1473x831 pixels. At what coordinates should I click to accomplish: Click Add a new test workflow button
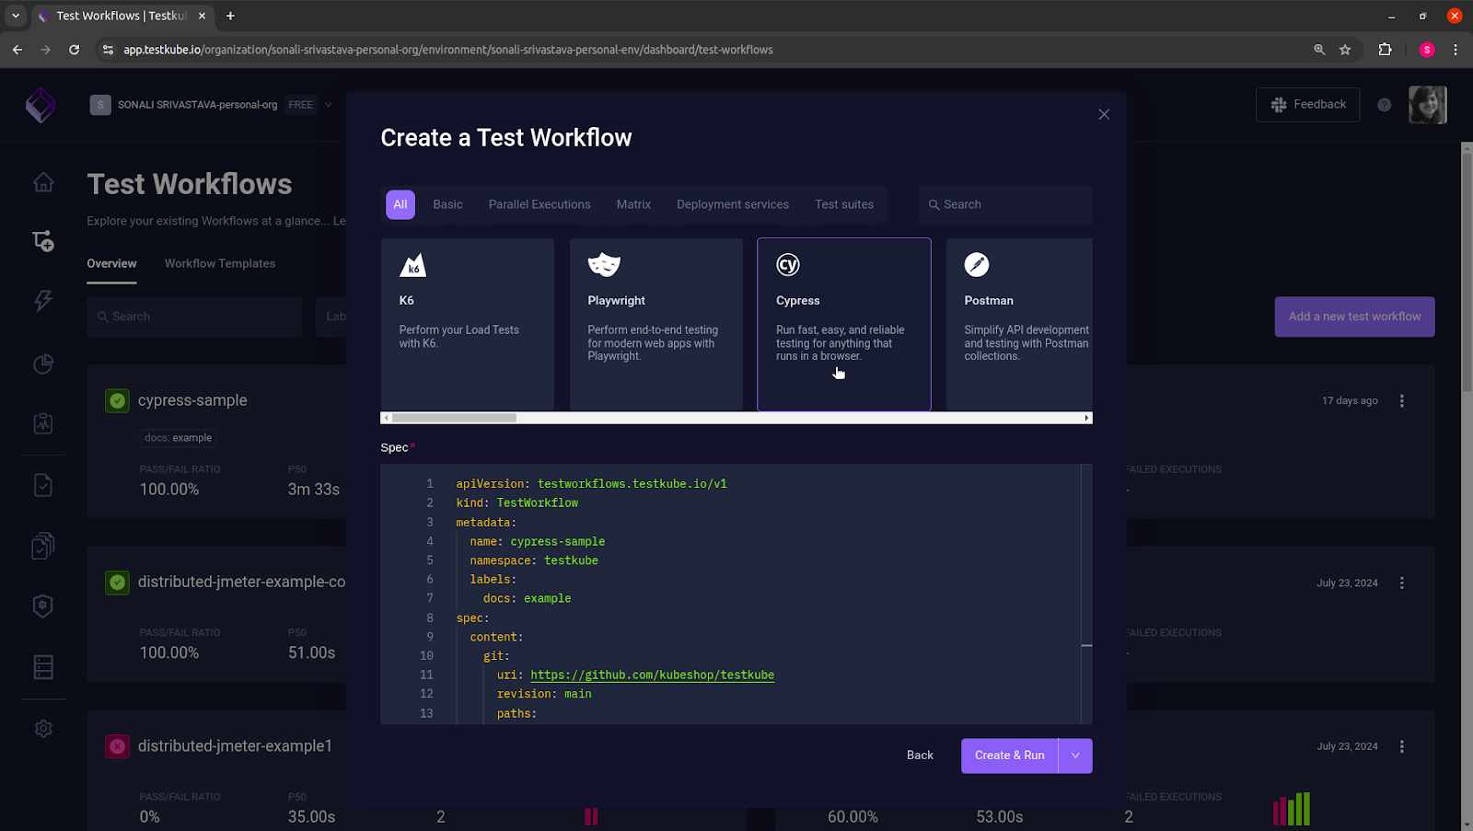(x=1354, y=317)
